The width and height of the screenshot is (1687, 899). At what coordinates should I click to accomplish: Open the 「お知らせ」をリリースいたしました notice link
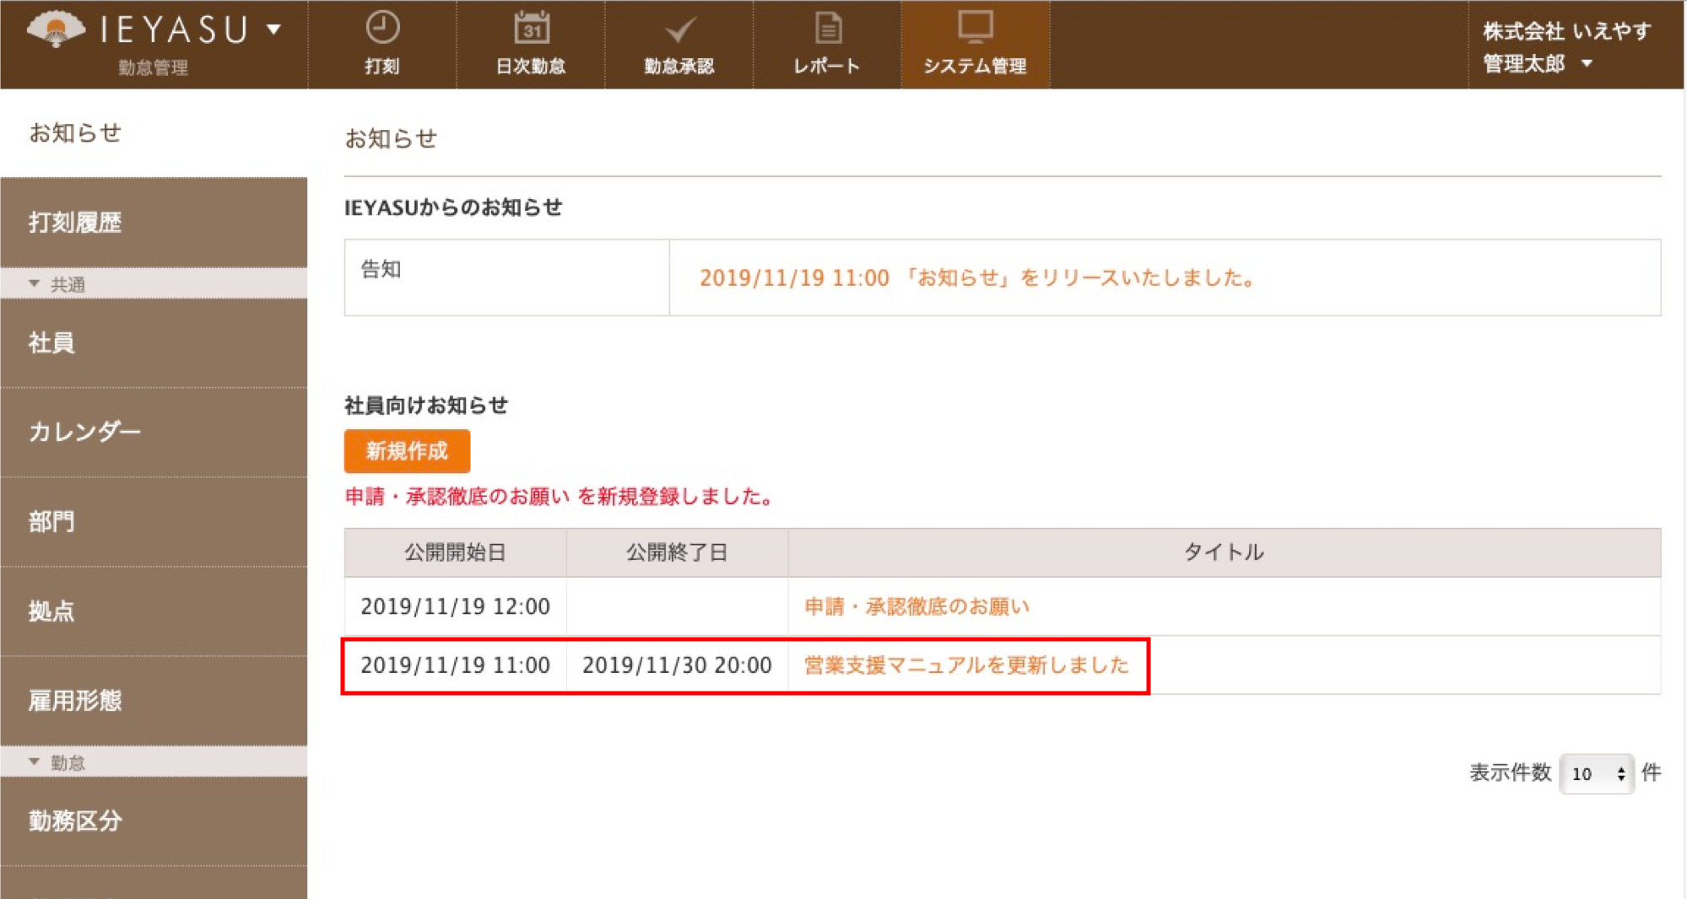pos(979,277)
